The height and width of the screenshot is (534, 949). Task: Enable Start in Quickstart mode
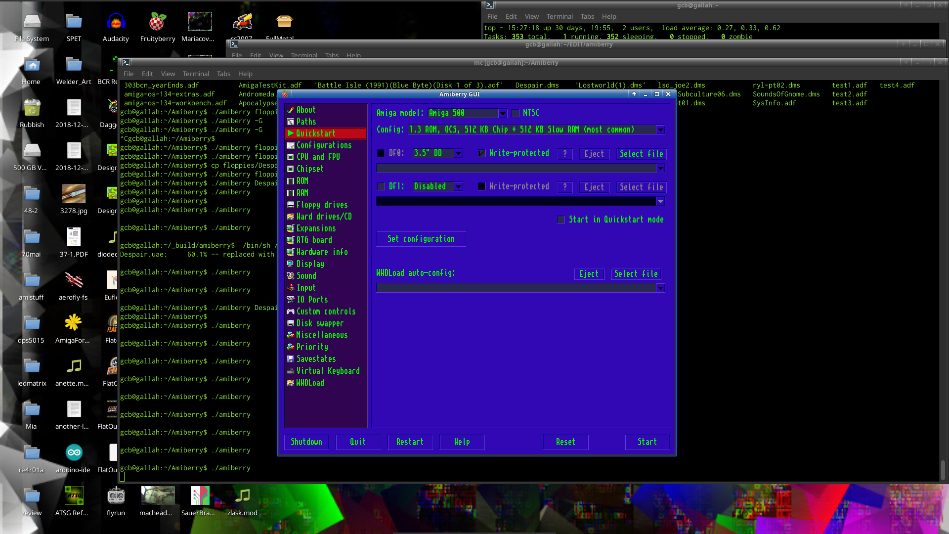pos(561,220)
